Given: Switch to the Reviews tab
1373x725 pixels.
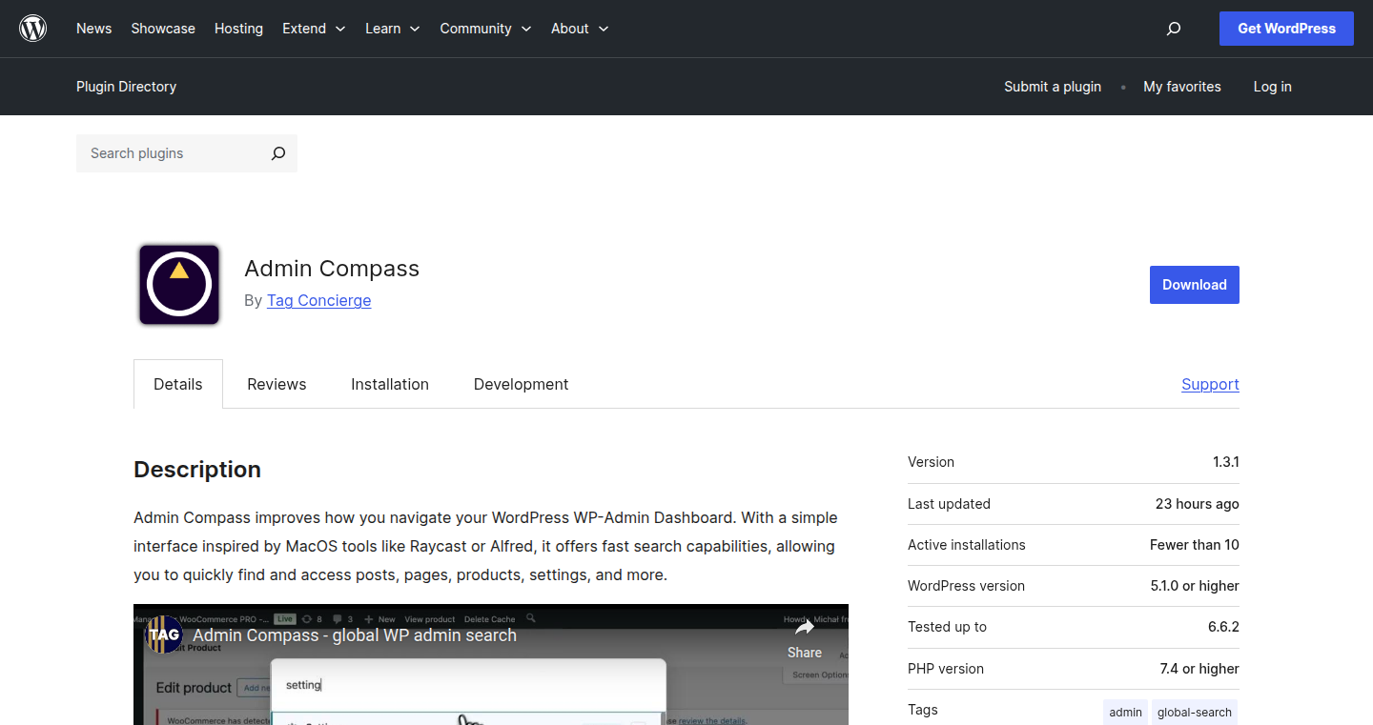Looking at the screenshot, I should point(277,384).
